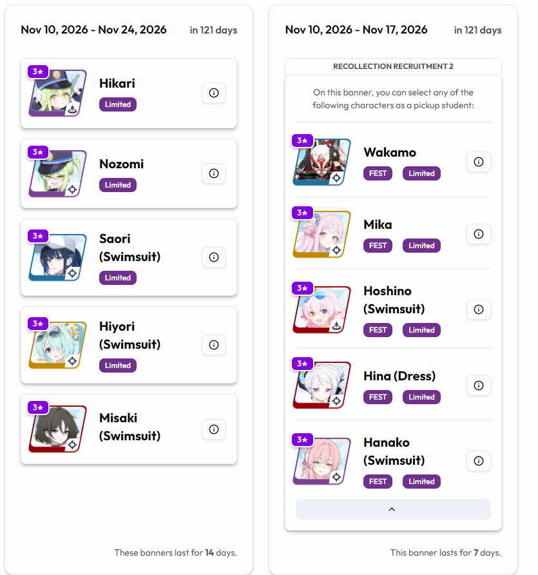Show info for Saori (Swimsuit)
The image size is (538, 575).
pos(214,257)
